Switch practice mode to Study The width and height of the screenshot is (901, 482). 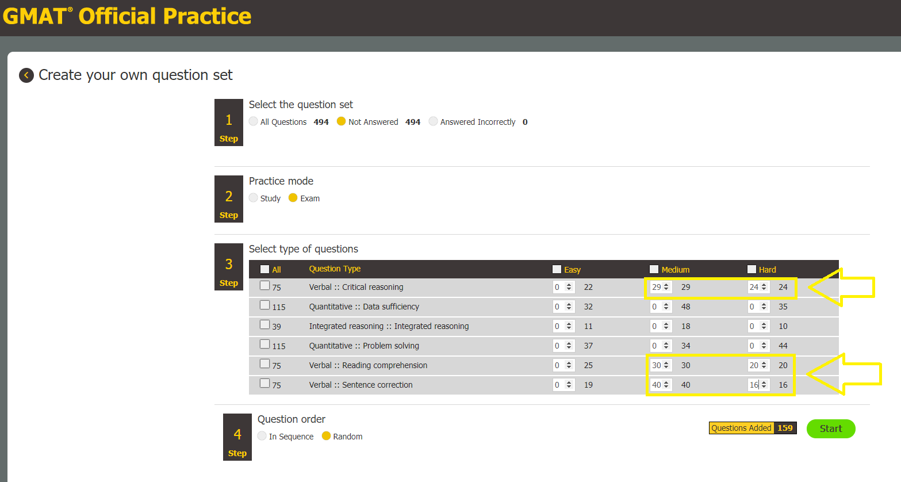point(253,198)
